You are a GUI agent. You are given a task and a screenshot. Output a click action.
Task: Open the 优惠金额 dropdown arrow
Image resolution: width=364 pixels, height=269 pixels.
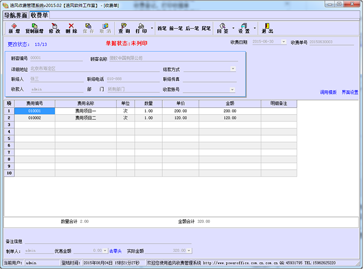(104, 250)
